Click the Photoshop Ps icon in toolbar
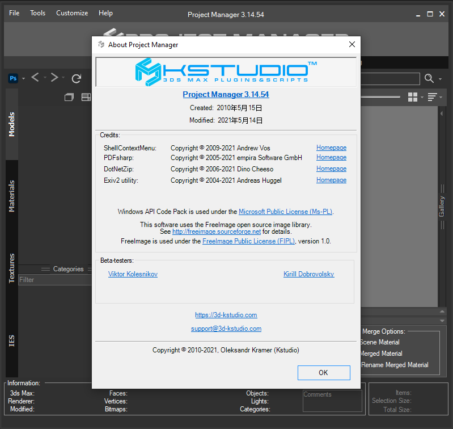The width and height of the screenshot is (453, 429). (x=13, y=78)
